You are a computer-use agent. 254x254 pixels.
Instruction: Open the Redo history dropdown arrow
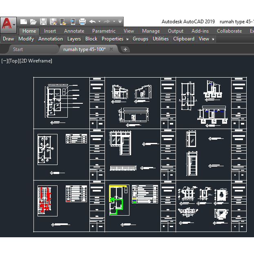[114, 21]
